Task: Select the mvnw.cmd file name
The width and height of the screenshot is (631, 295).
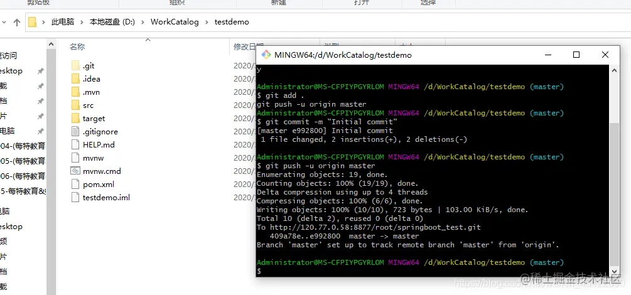Action: click(102, 171)
